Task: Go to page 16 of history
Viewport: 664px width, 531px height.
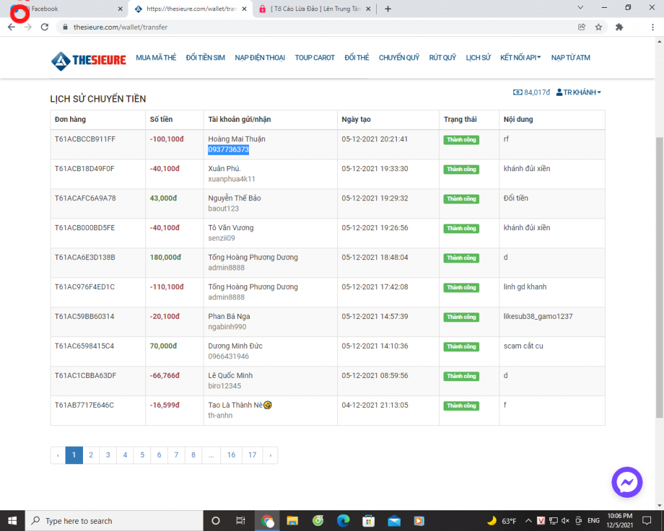Action: point(231,455)
